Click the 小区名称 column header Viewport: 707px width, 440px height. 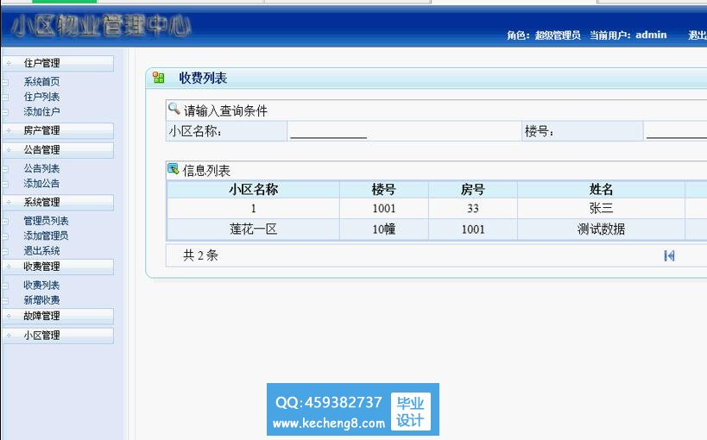tap(254, 189)
